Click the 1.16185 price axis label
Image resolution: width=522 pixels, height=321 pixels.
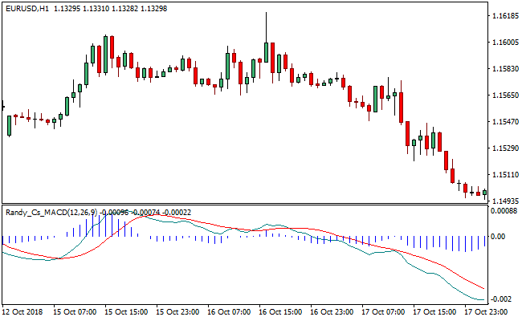[x=504, y=16]
